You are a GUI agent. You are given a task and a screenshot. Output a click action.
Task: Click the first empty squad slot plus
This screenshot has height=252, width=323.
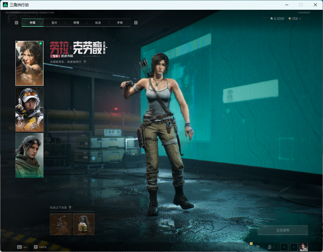284,247
